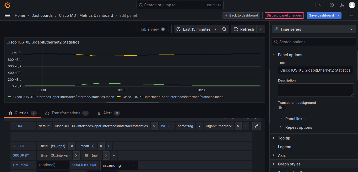Add a GROUP BY part with plus
The height and width of the screenshot is (172, 358).
pos(114,155)
